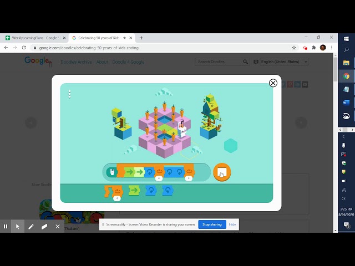
Task: Mute the doodle tab's audio icon
Action: [124, 38]
